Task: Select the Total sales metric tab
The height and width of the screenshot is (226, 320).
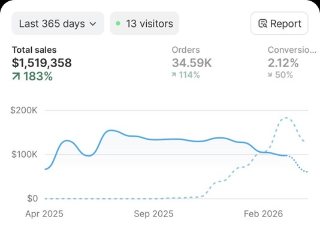Action: (x=42, y=64)
